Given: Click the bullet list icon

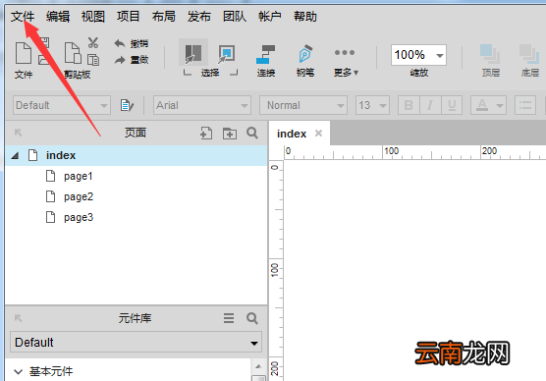Looking at the screenshot, I should click(x=525, y=105).
